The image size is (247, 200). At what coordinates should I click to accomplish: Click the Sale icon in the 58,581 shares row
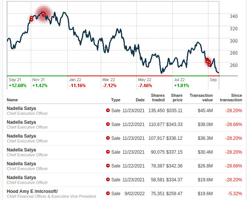click(108, 179)
